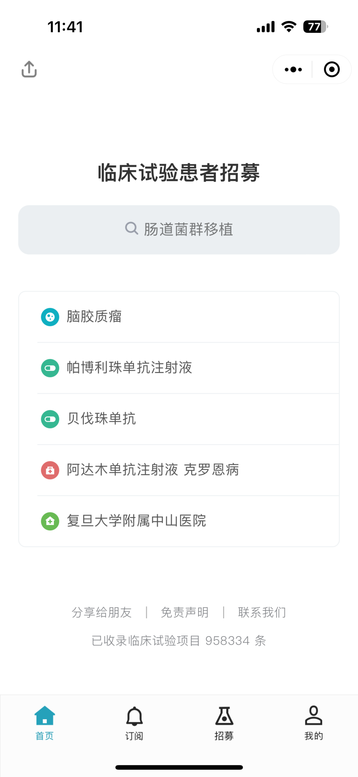Click 分享给朋友 link

tap(102, 612)
